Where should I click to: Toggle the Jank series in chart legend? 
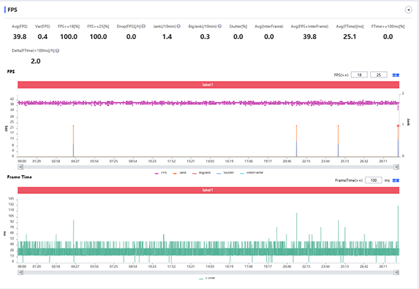click(183, 171)
